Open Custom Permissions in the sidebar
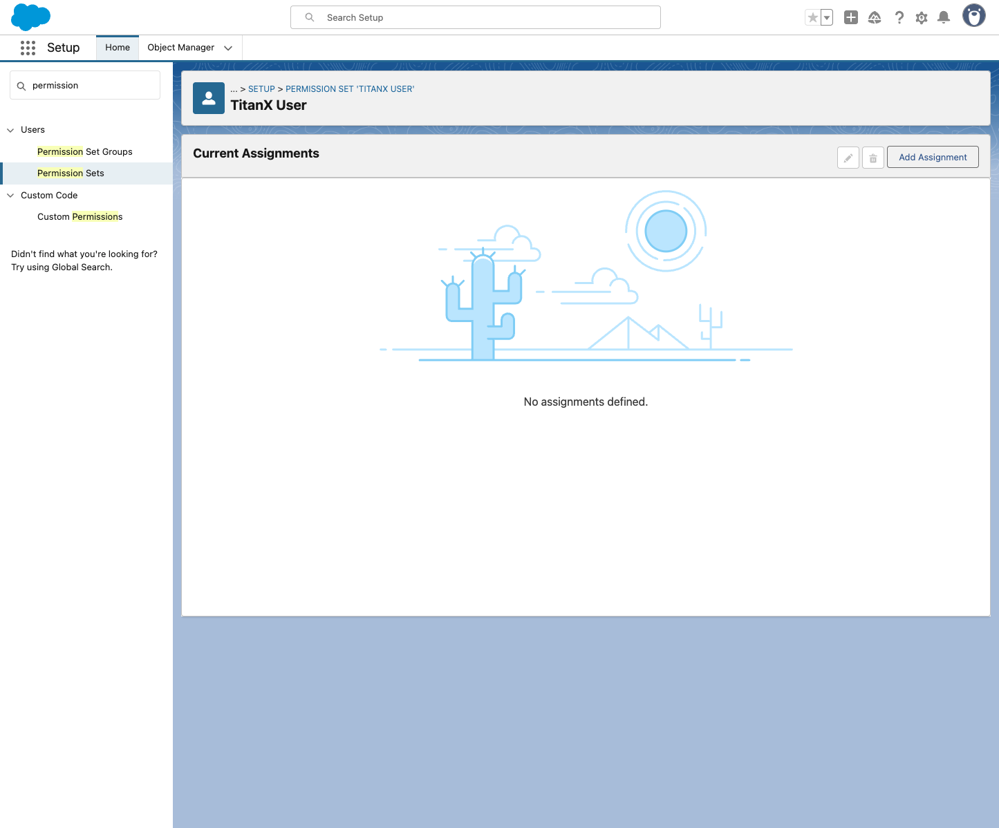Screen dimensions: 999x828 click(x=80, y=217)
